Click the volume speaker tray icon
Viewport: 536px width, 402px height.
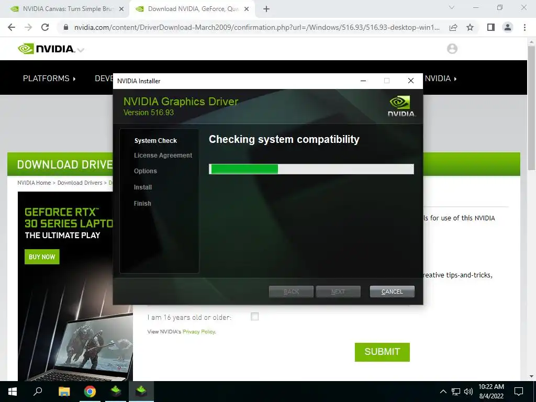(468, 392)
